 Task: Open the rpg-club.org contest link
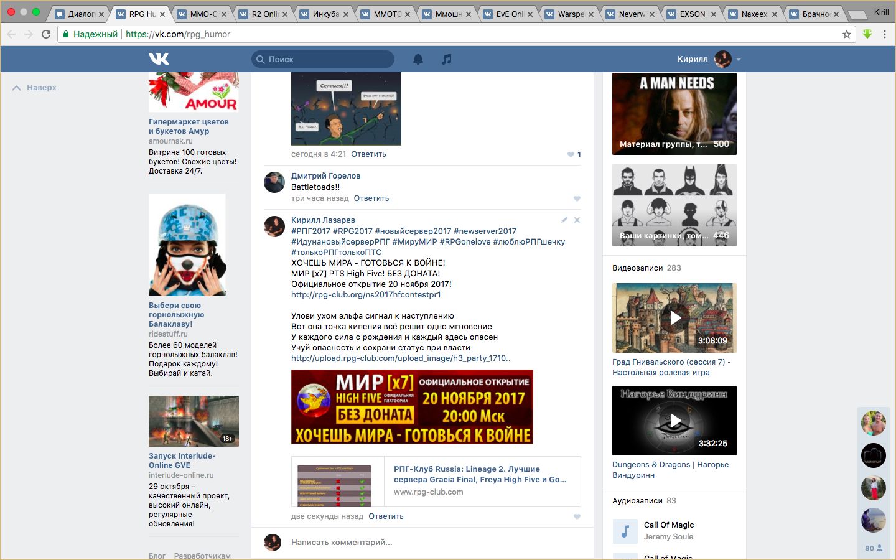click(366, 294)
